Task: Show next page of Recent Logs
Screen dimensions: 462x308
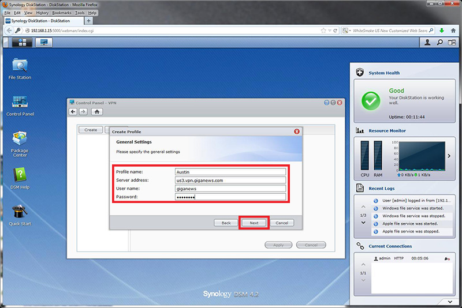Action: (x=363, y=223)
